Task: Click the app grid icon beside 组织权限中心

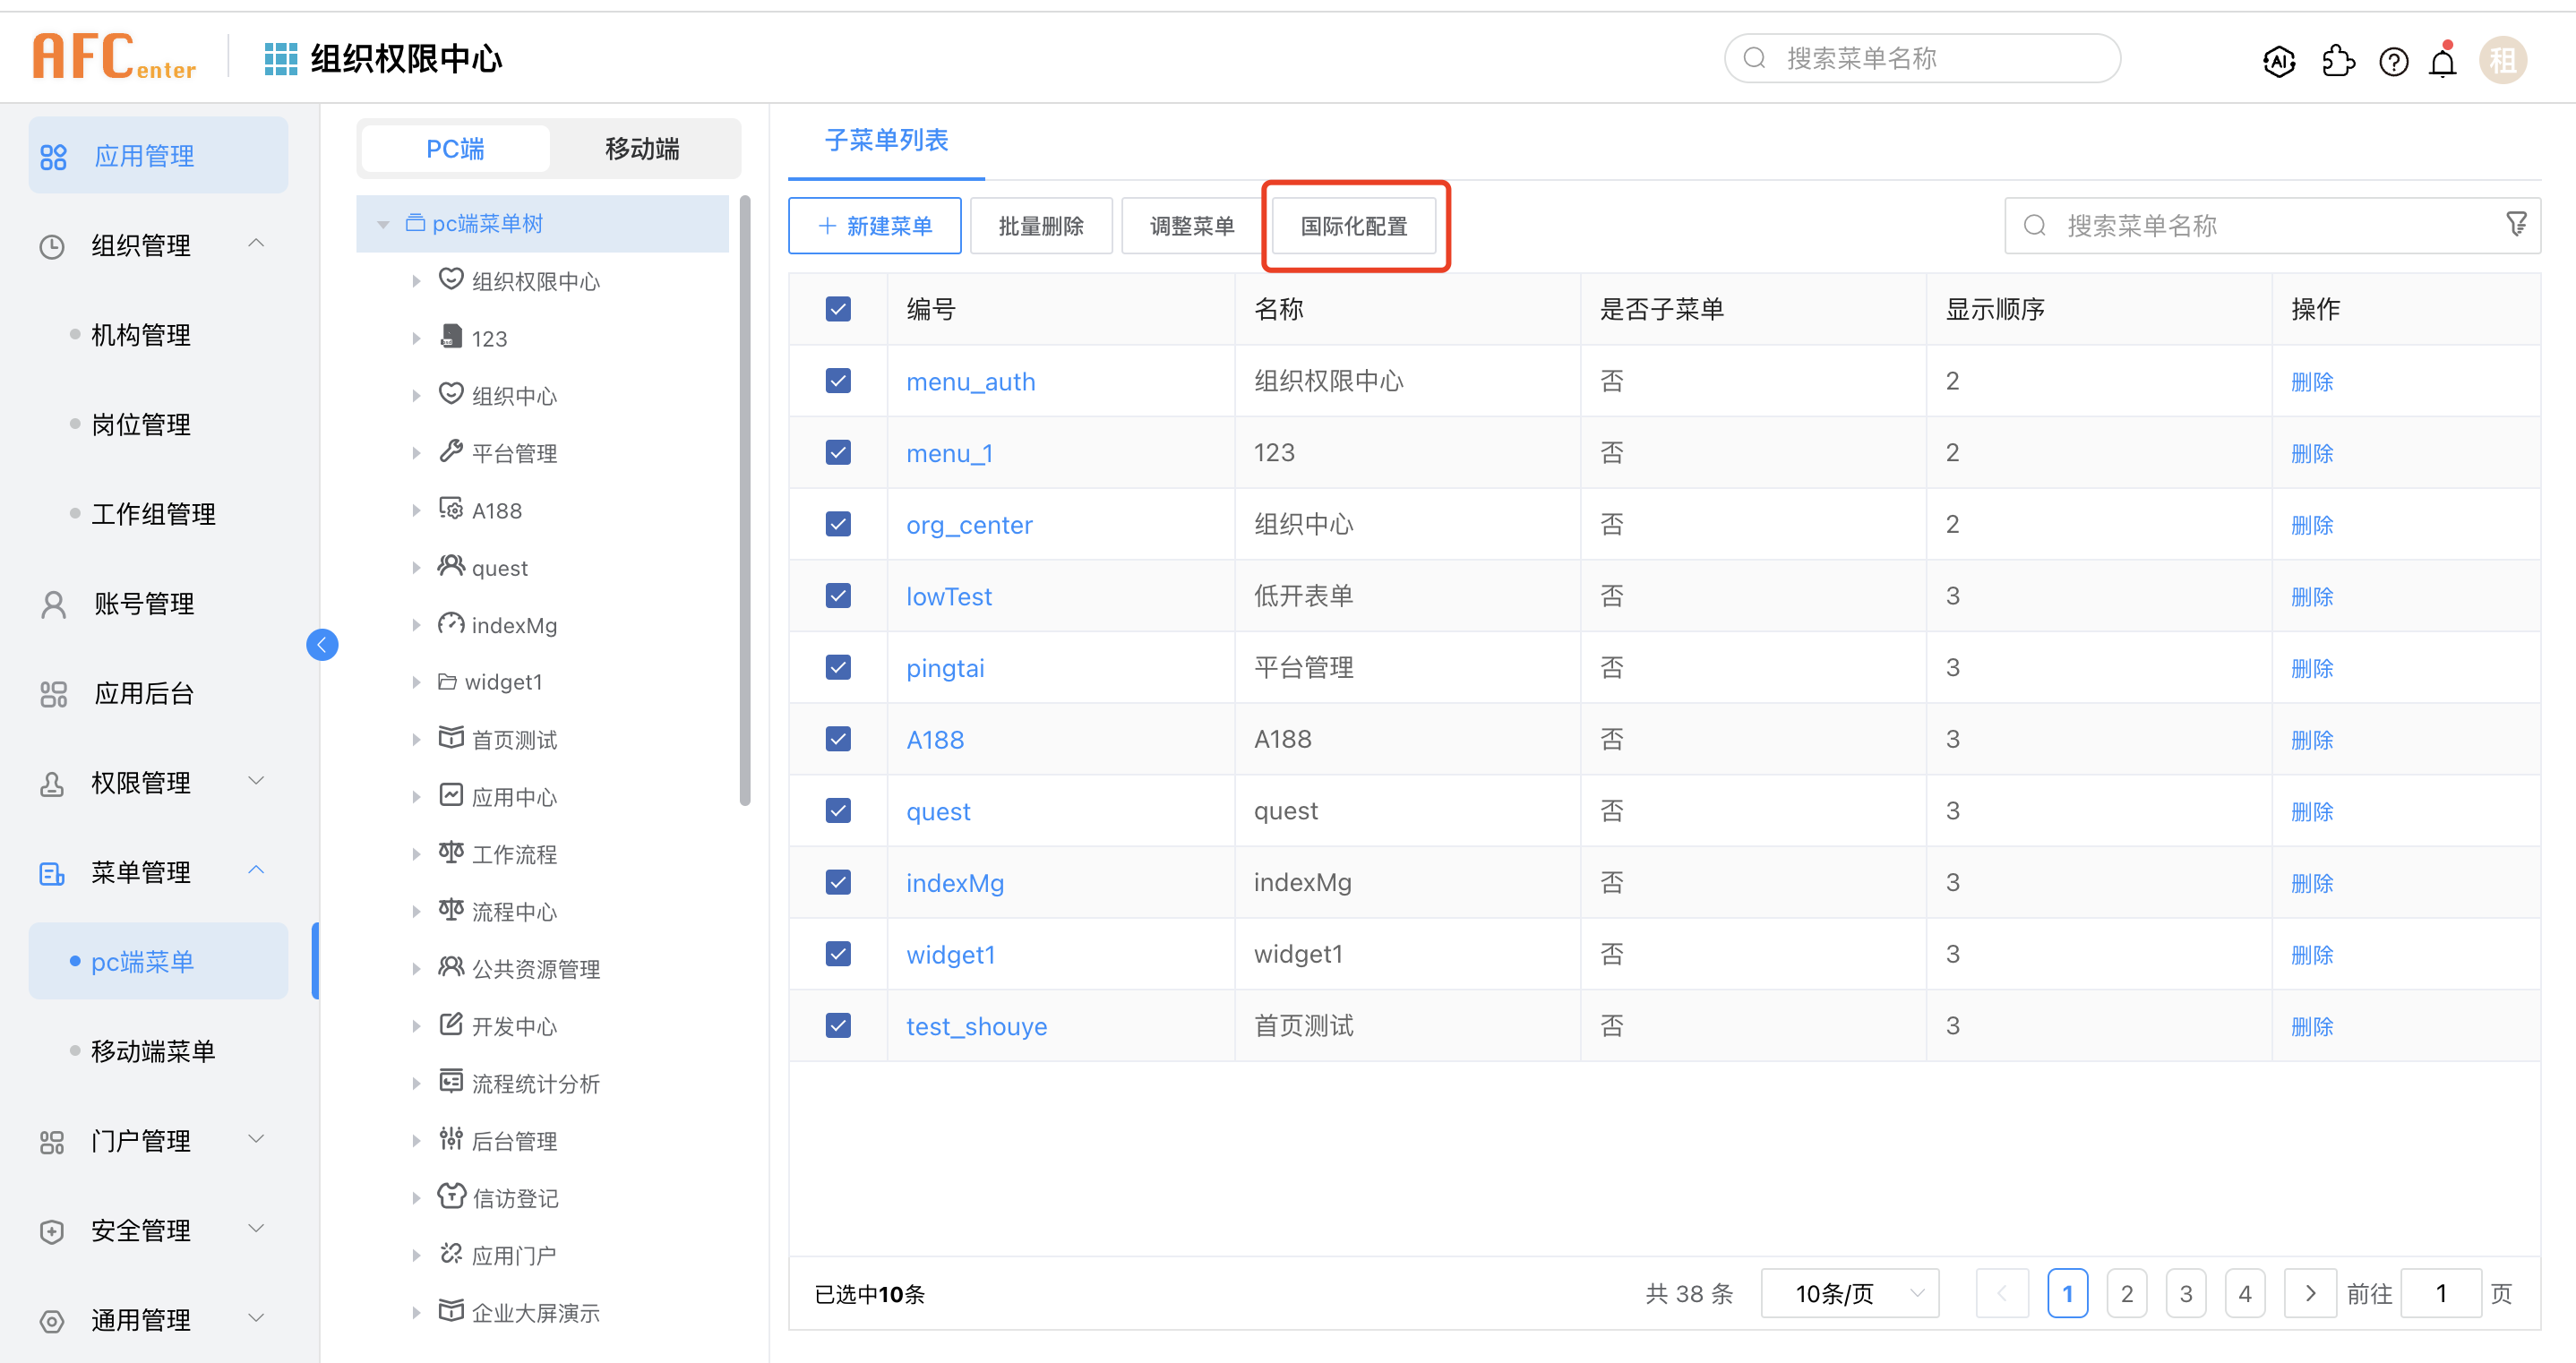Action: coord(280,59)
